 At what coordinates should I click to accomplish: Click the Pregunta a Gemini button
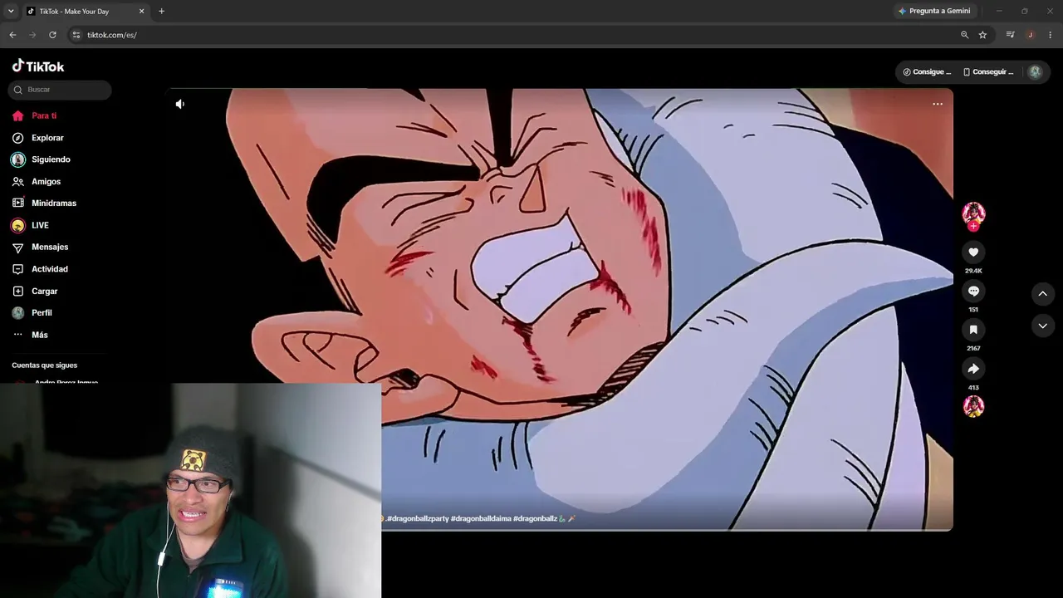[x=934, y=11]
